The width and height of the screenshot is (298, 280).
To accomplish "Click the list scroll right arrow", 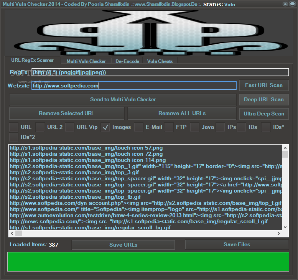I will tap(279, 234).
